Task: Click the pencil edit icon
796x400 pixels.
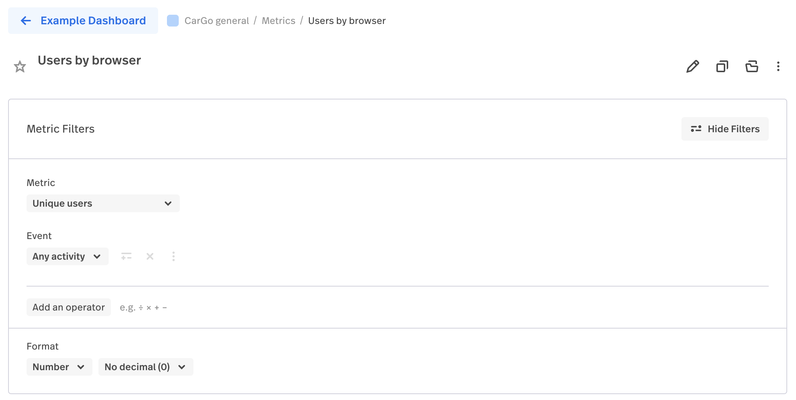Action: pyautogui.click(x=693, y=67)
